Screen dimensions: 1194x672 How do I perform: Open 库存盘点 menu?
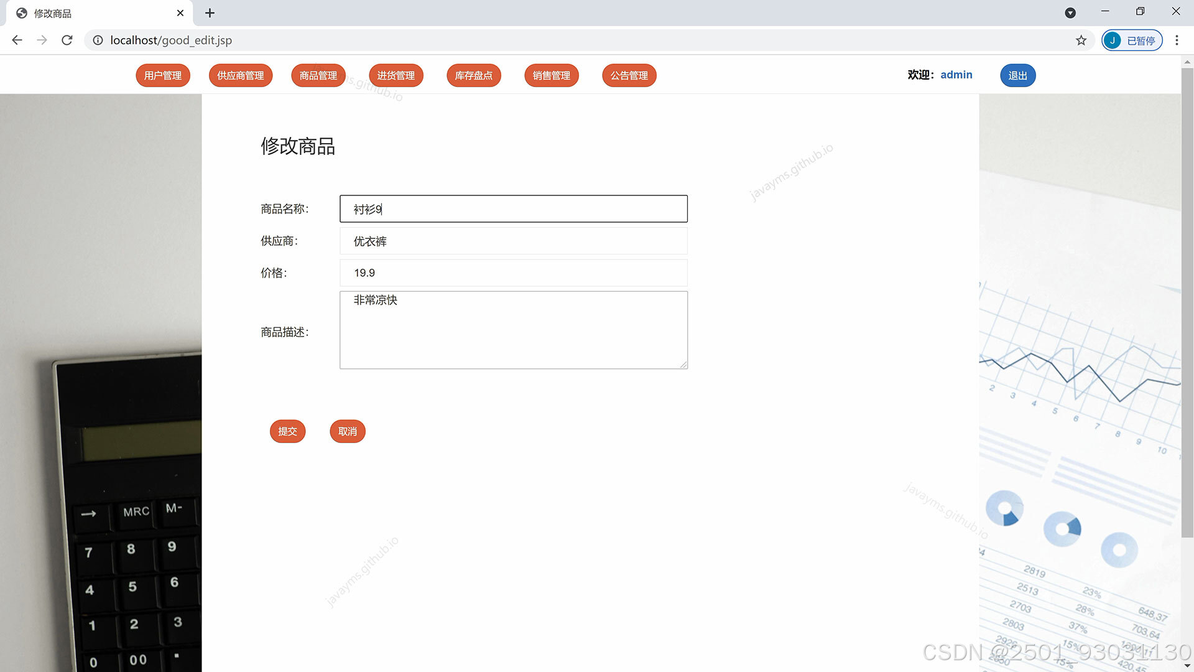click(474, 75)
